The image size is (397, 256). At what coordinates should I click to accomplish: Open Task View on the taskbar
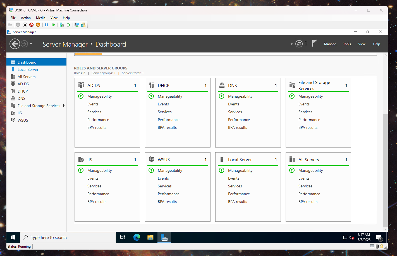coord(122,237)
